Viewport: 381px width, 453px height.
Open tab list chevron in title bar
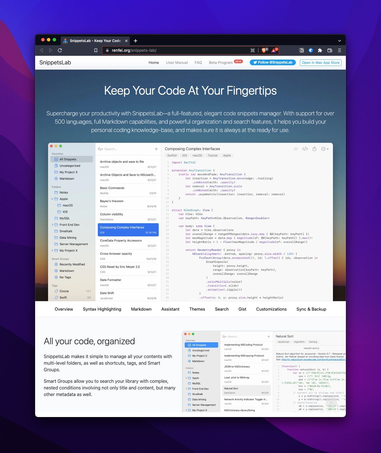[x=340, y=41]
